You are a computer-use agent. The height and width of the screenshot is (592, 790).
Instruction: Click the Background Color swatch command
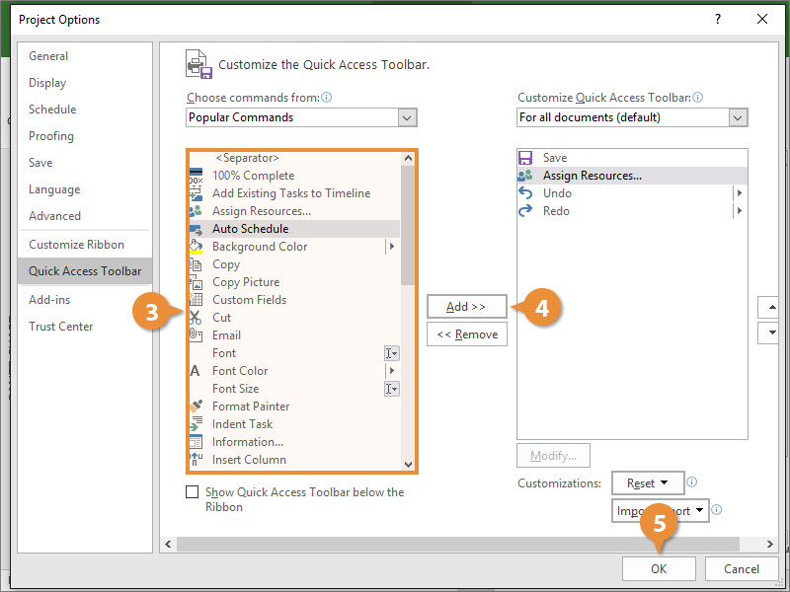[x=259, y=247]
